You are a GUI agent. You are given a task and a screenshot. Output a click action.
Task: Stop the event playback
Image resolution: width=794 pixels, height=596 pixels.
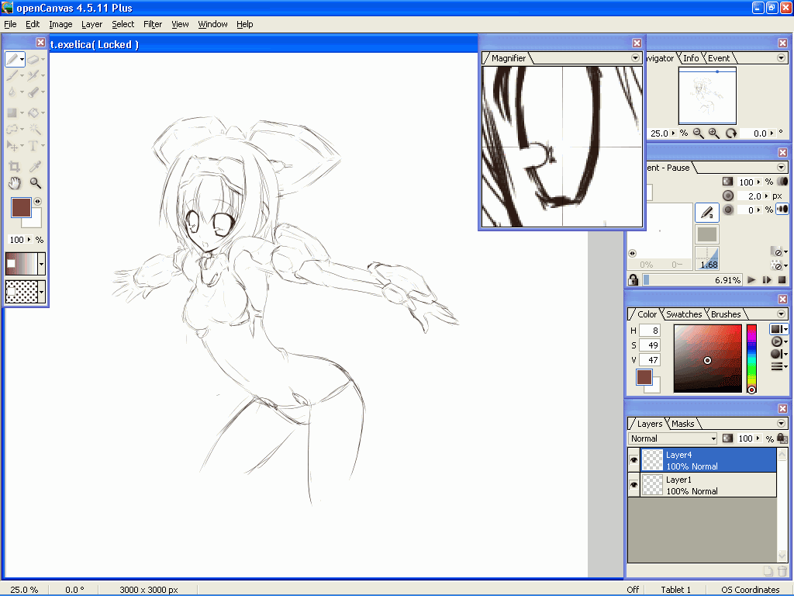pos(782,279)
